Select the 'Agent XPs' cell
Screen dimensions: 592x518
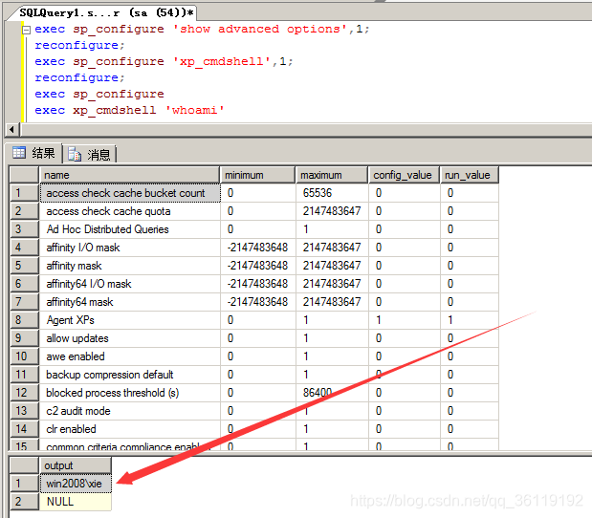pyautogui.click(x=130, y=320)
